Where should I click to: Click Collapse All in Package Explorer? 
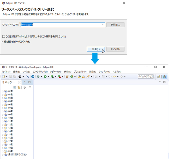pyautogui.click(x=15, y=88)
